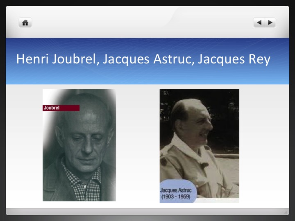The height and width of the screenshot is (221, 295).
Task: Click the Jacques Astruc caption bubble
Action: tap(178, 193)
